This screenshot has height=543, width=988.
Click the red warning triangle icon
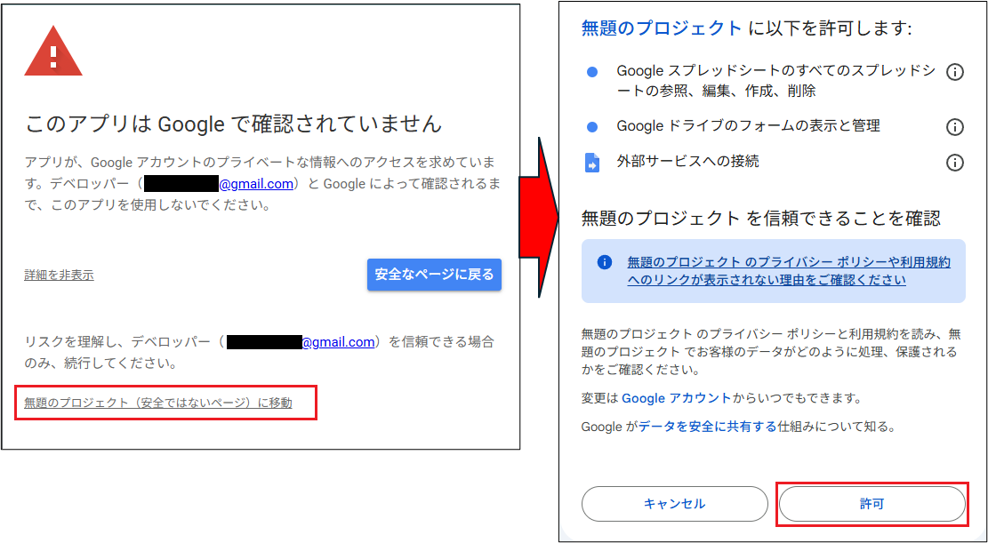[53, 55]
